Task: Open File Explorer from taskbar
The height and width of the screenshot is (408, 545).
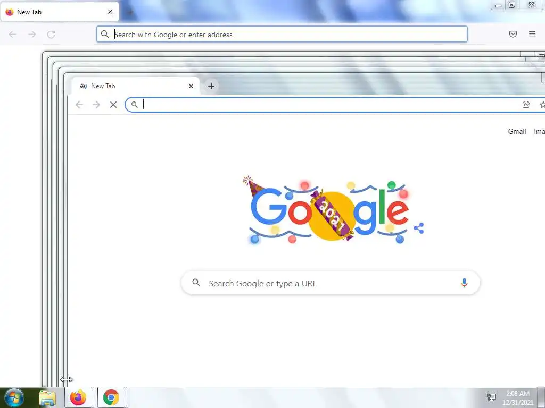Action: click(47, 397)
